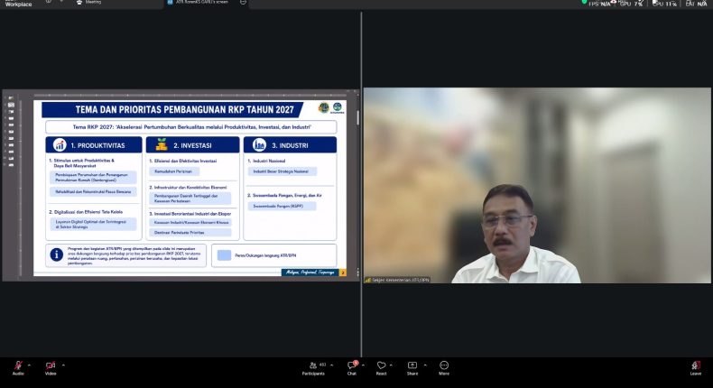Open the More options menu
The height and width of the screenshot is (388, 713).
pyautogui.click(x=444, y=368)
